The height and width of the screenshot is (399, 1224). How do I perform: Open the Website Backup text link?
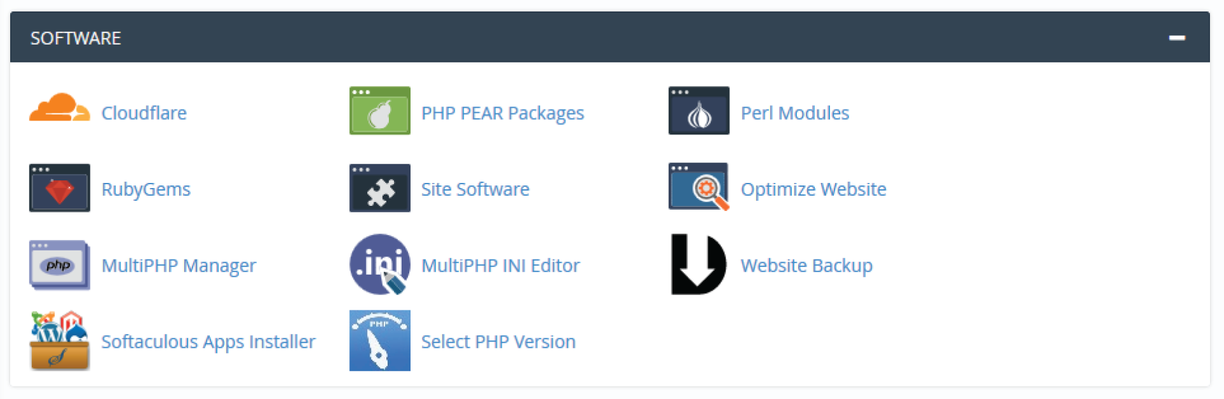[806, 265]
